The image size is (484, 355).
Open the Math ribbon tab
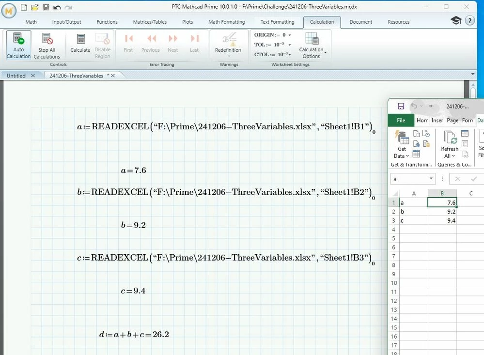(x=31, y=22)
